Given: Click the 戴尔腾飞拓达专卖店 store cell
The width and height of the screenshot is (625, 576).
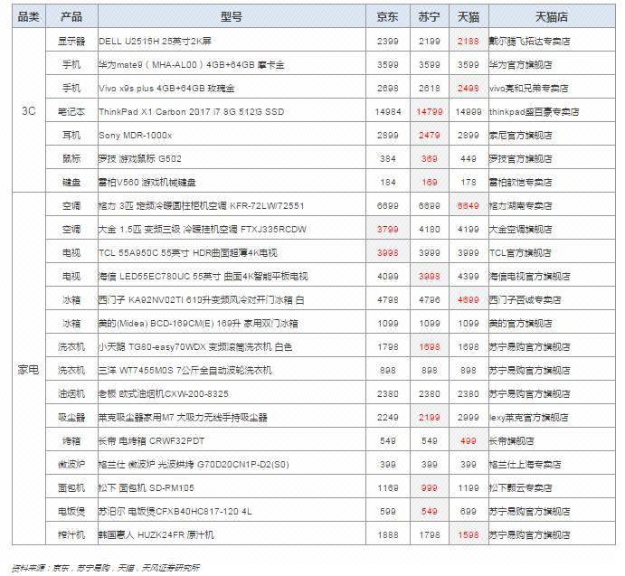Looking at the screenshot, I should coord(552,41).
